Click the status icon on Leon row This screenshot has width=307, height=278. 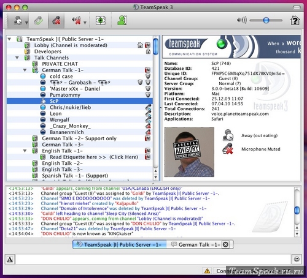[148, 113]
